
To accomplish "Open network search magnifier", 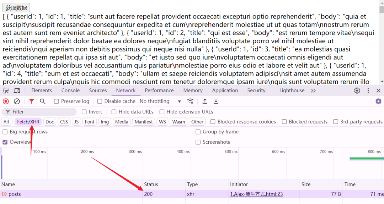I will click(x=43, y=101).
